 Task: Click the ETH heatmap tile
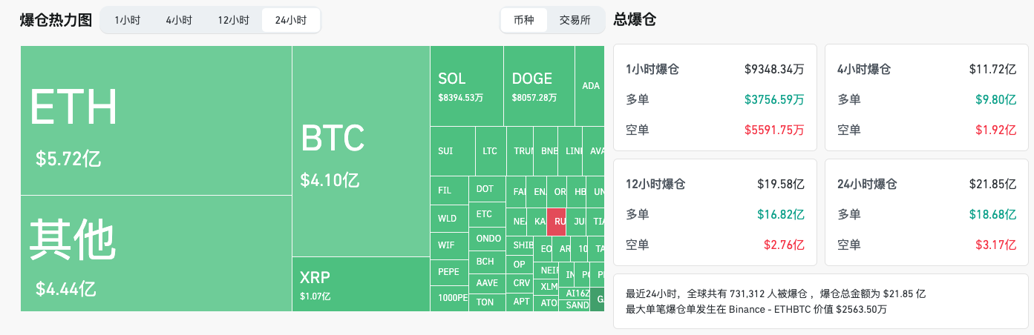coord(156,121)
